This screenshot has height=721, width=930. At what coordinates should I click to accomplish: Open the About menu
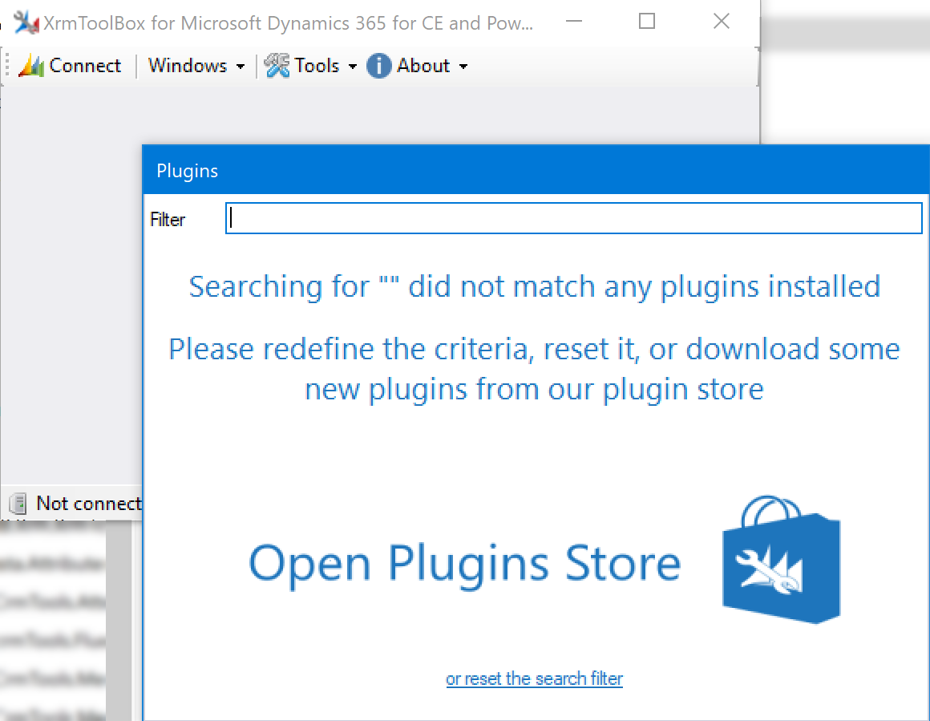point(417,66)
